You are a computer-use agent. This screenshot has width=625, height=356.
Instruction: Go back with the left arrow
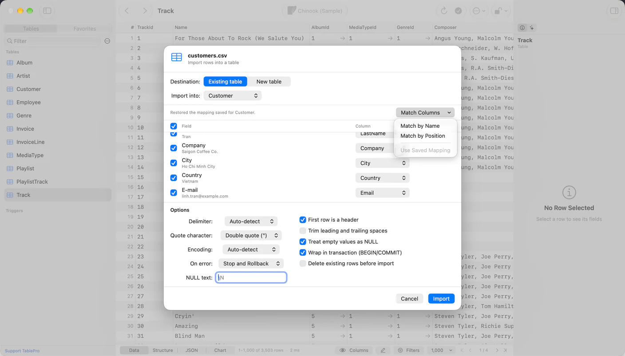127,11
